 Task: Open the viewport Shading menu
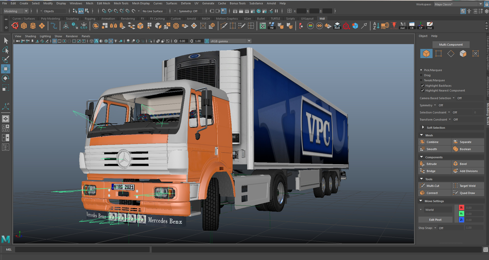(30, 36)
